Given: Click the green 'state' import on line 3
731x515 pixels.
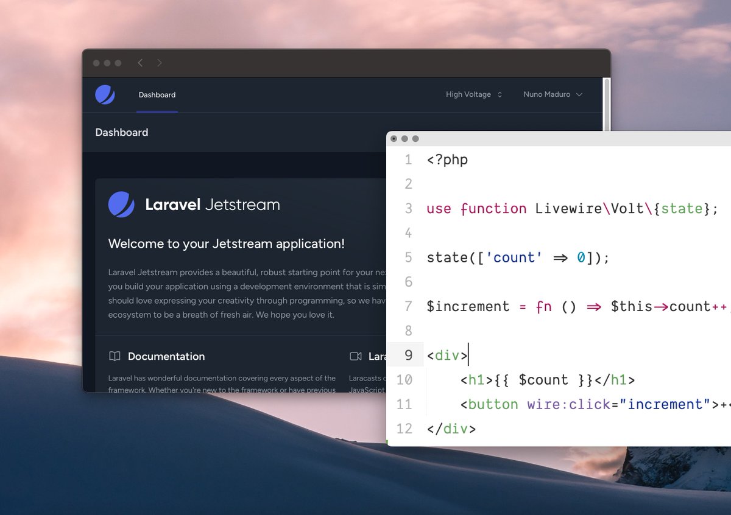Looking at the screenshot, I should tap(682, 209).
